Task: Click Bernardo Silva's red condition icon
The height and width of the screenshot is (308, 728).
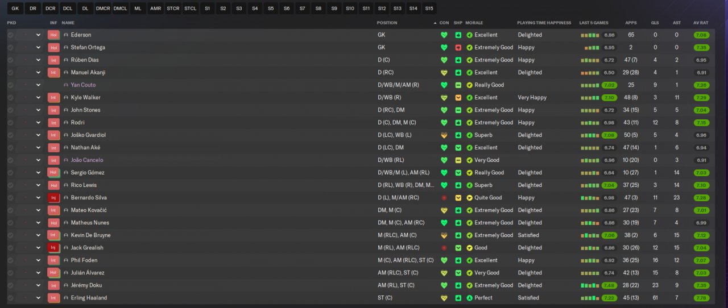Action: (444, 198)
